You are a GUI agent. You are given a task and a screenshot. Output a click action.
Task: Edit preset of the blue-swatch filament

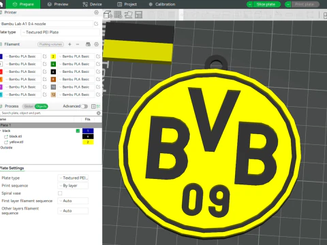click(x=45, y=56)
